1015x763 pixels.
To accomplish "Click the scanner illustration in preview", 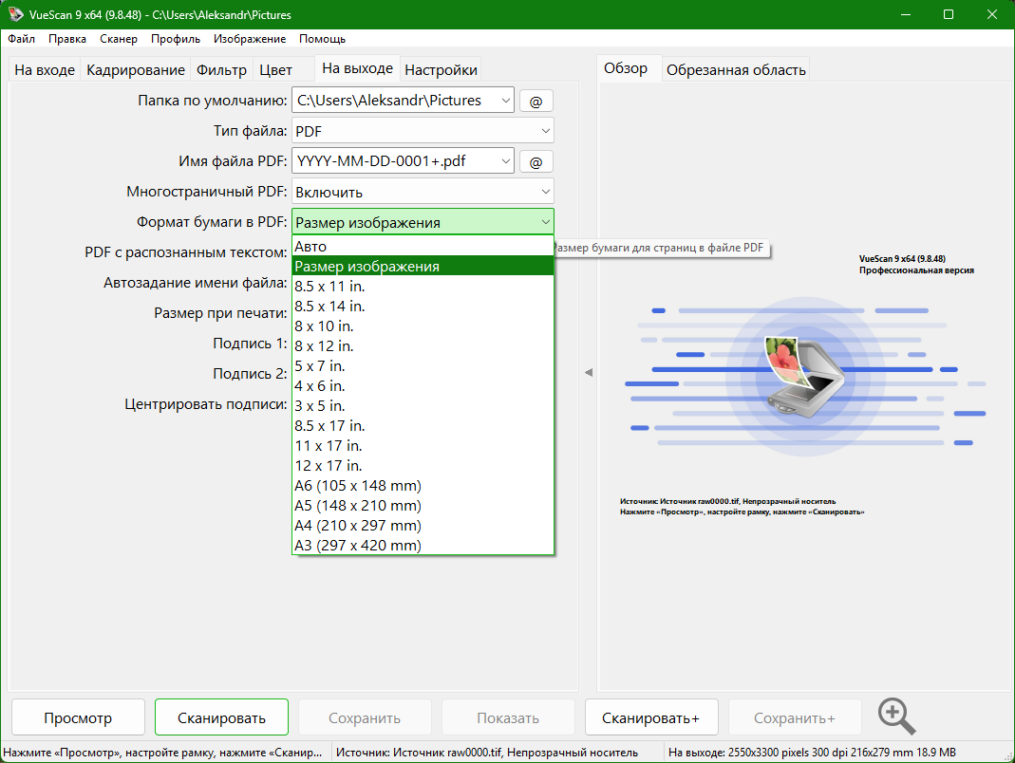I will (x=802, y=375).
